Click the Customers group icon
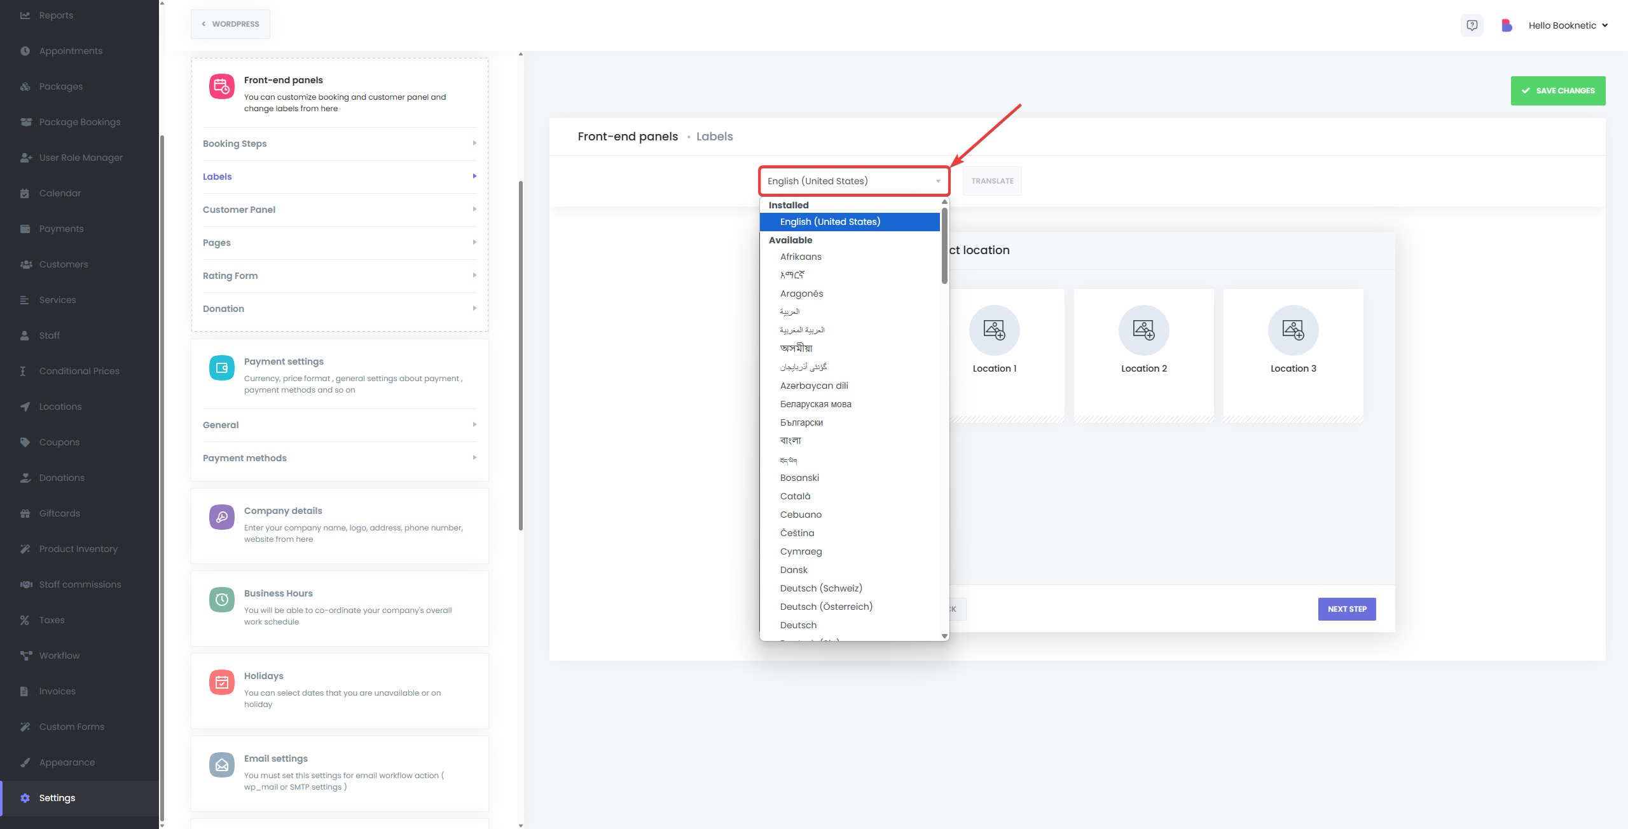Viewport: 1628px width, 829px height. (25, 264)
